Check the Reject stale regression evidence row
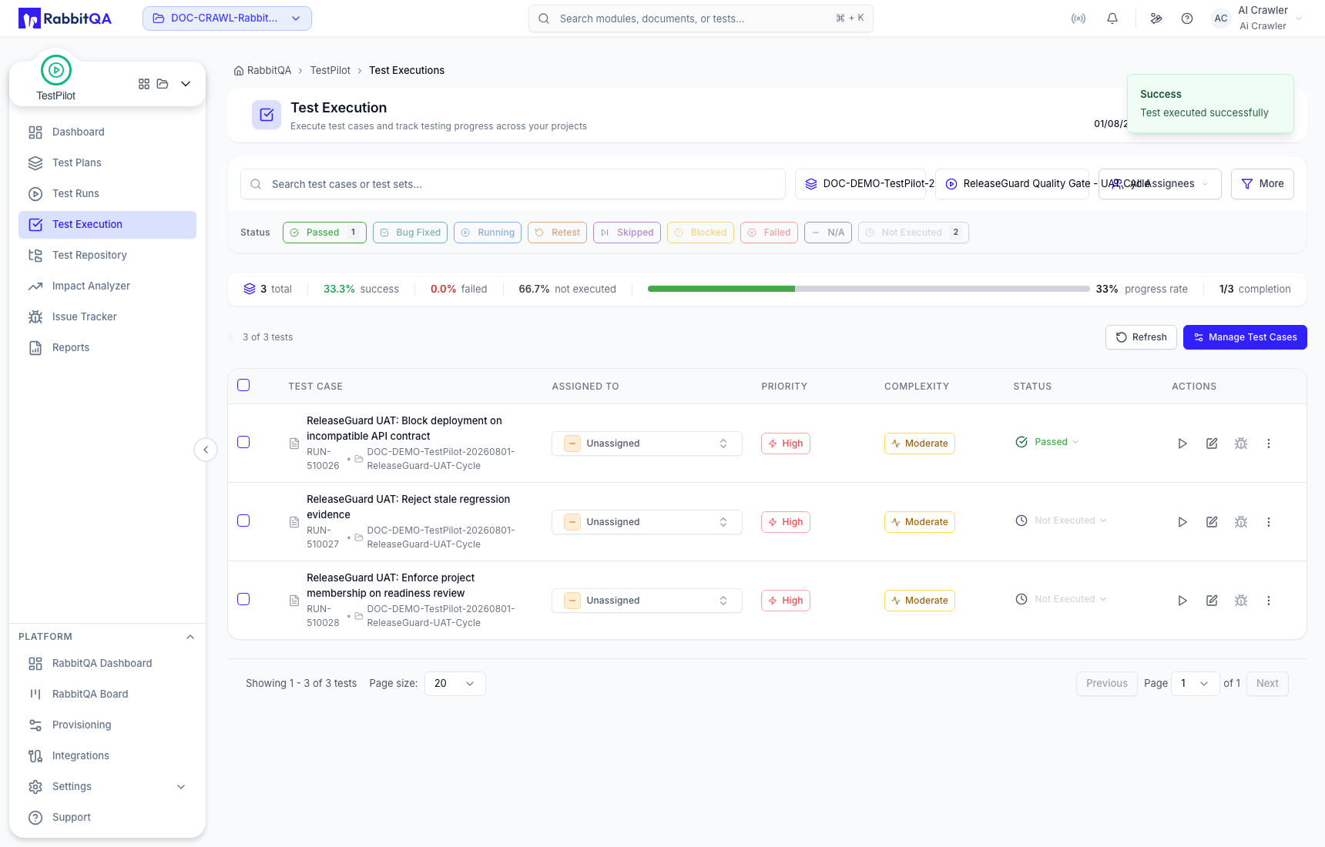1325x847 pixels. point(243,521)
